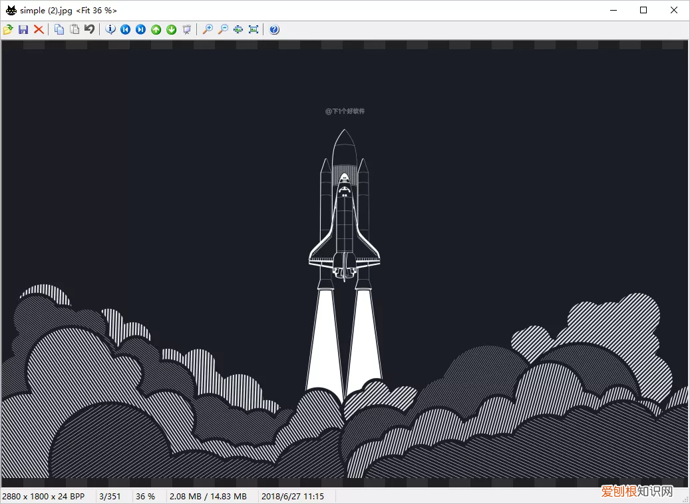This screenshot has height=504, width=690.
Task: Save the image with the floppy disk icon
Action: coord(23,29)
